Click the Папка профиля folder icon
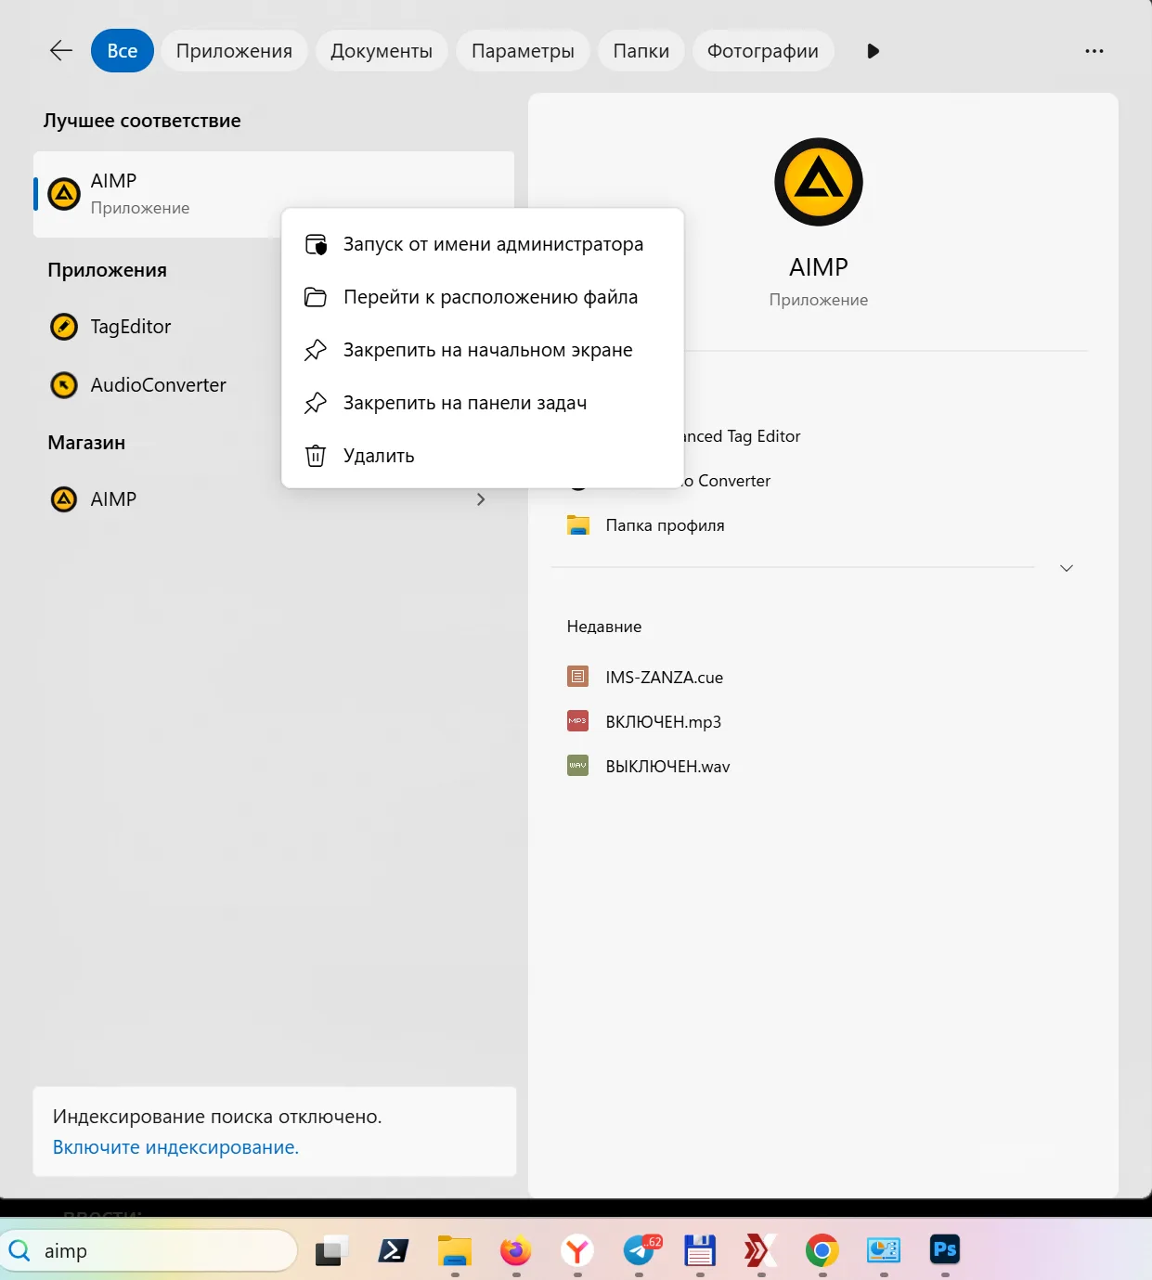This screenshot has height=1280, width=1152. pos(578,525)
